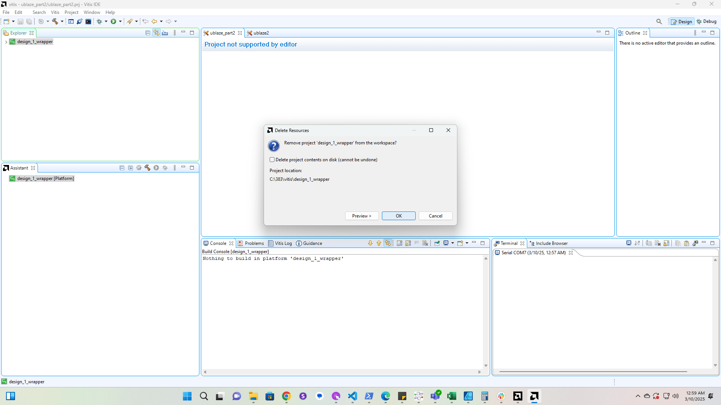721x405 pixels.
Task: Check 'Delete project contents on disk' box
Action: pyautogui.click(x=272, y=160)
